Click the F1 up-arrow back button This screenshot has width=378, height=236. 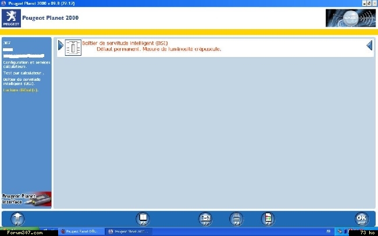click(17, 219)
